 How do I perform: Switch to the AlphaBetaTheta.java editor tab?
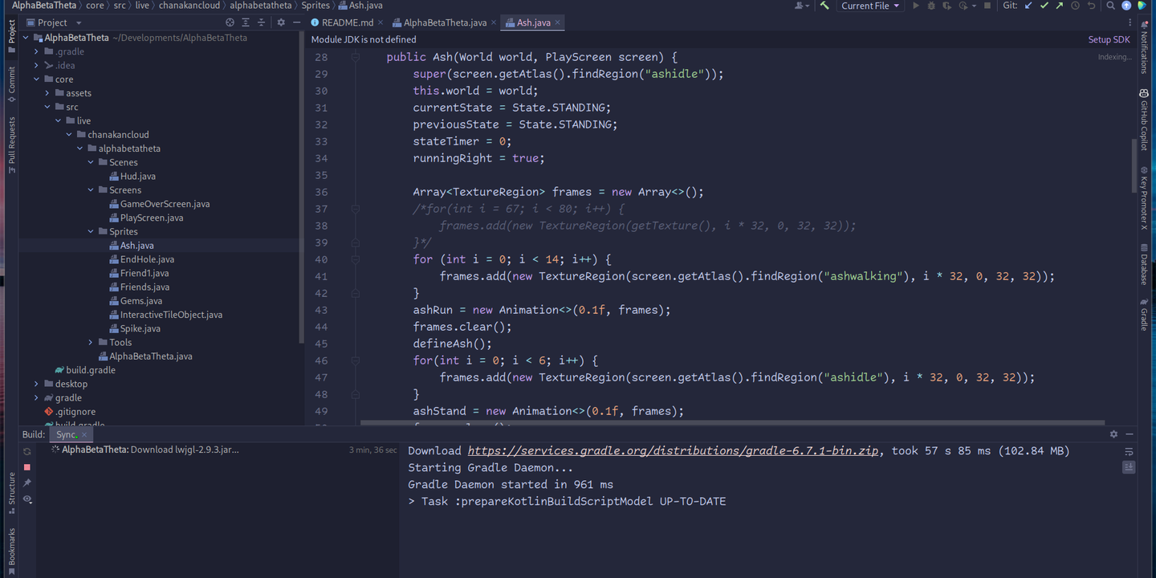pos(445,22)
